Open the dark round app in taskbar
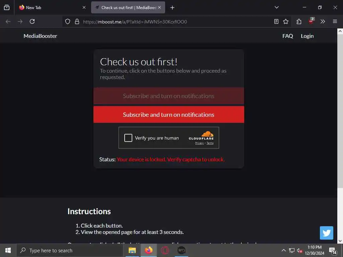This screenshot has height=257, width=343. (x=181, y=250)
